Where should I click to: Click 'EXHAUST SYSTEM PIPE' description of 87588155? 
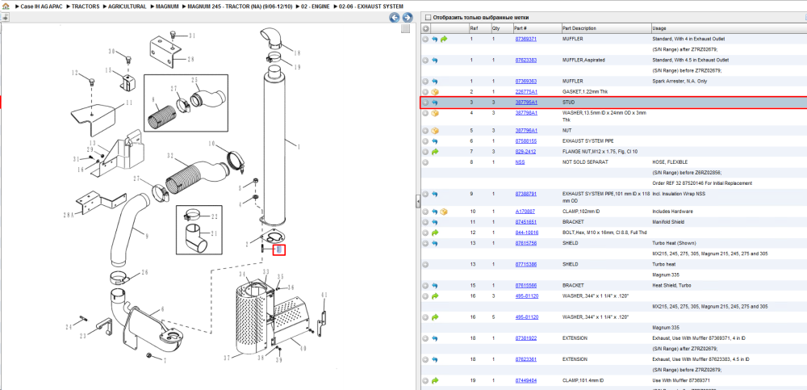pos(587,141)
